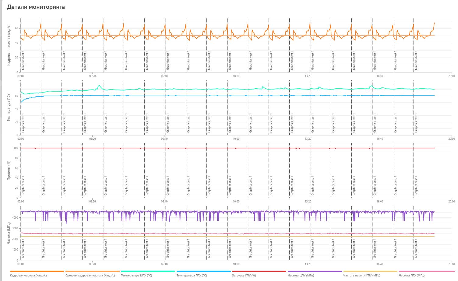Click legend label 'Средняя кадровая частота (кадр/с)'
Viewport: 458px width, 281px height.
click(90, 276)
